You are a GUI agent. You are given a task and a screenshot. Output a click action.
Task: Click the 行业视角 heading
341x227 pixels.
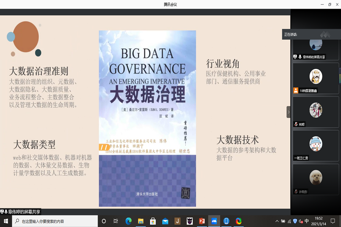[x=222, y=64]
